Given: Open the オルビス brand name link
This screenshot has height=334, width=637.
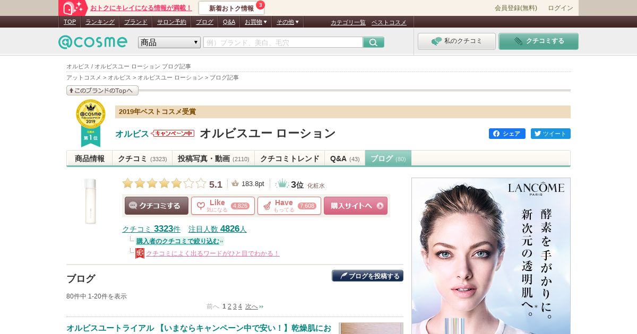Looking at the screenshot, I should [x=132, y=134].
